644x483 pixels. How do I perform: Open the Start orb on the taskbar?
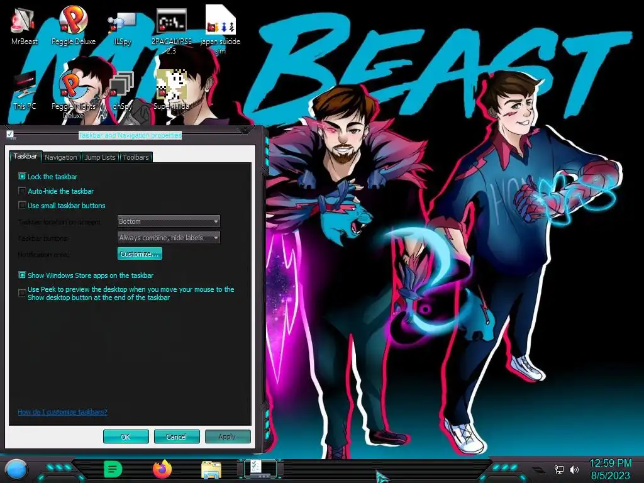[16, 469]
